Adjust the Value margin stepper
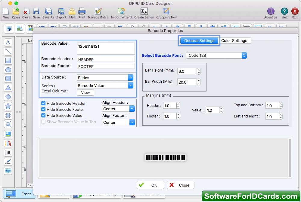301x202 pixels. [221, 110]
